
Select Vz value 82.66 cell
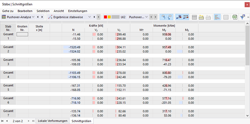pos(119,111)
